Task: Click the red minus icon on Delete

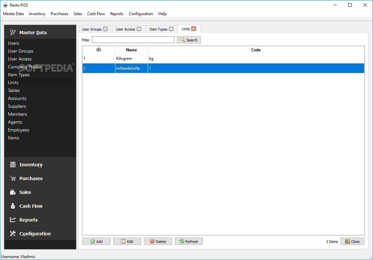Action: tap(152, 241)
